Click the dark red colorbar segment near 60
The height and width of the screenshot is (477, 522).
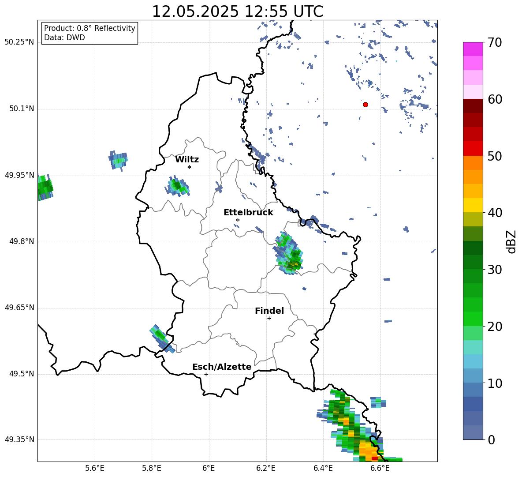coord(473,106)
